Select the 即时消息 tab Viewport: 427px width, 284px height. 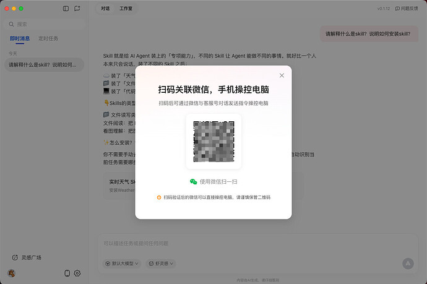pyautogui.click(x=20, y=38)
